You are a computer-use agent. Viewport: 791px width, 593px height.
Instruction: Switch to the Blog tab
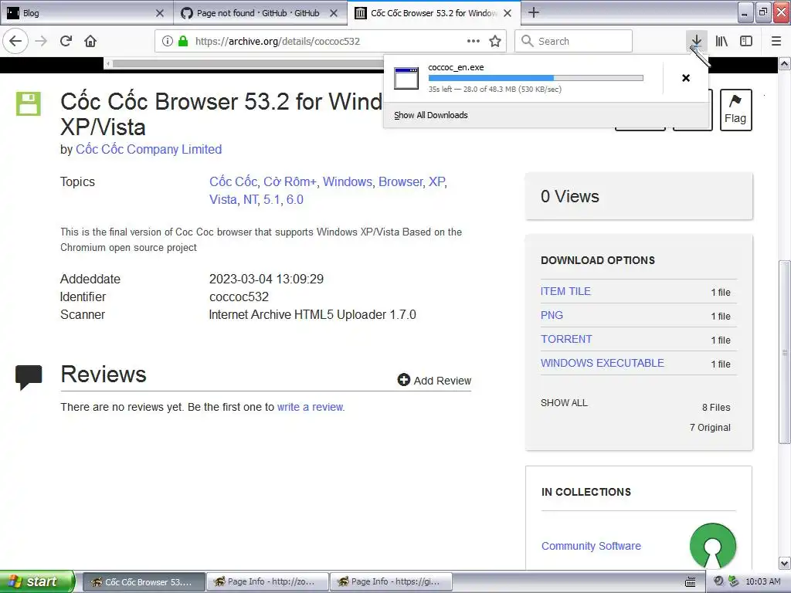click(x=86, y=13)
